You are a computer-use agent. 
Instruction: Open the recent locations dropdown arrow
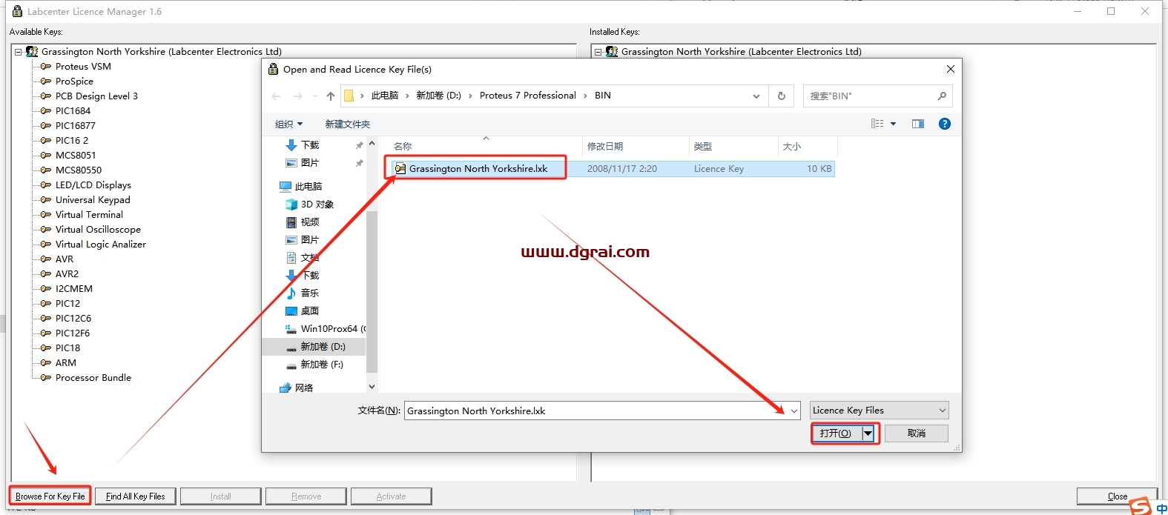coord(316,96)
